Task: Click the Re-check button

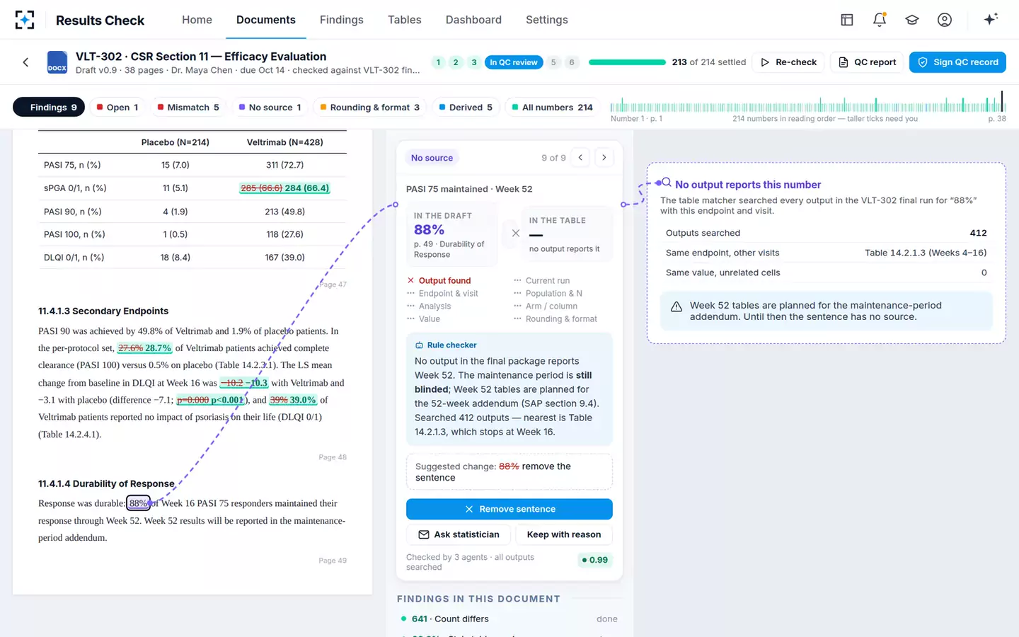Action: click(788, 62)
